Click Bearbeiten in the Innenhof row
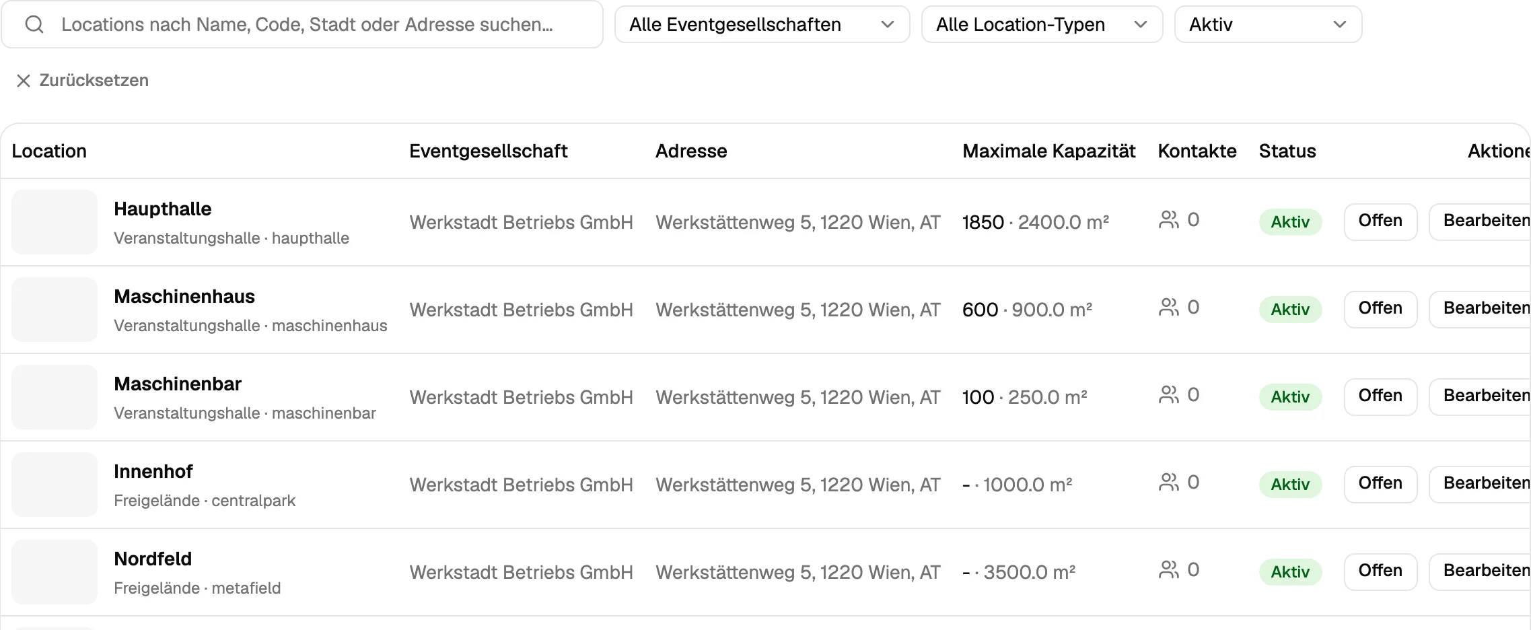This screenshot has width=1531, height=630. [1480, 484]
